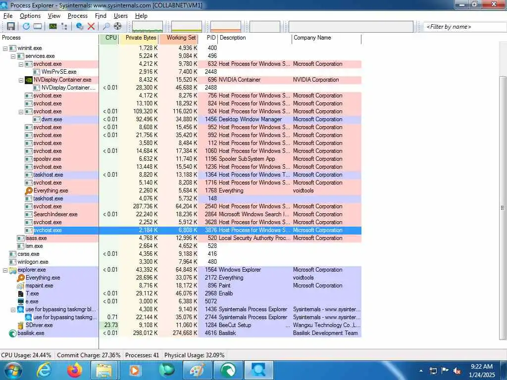Image resolution: width=507 pixels, height=380 pixels.
Task: Collapse the explorer.exe tree node
Action: point(5,270)
